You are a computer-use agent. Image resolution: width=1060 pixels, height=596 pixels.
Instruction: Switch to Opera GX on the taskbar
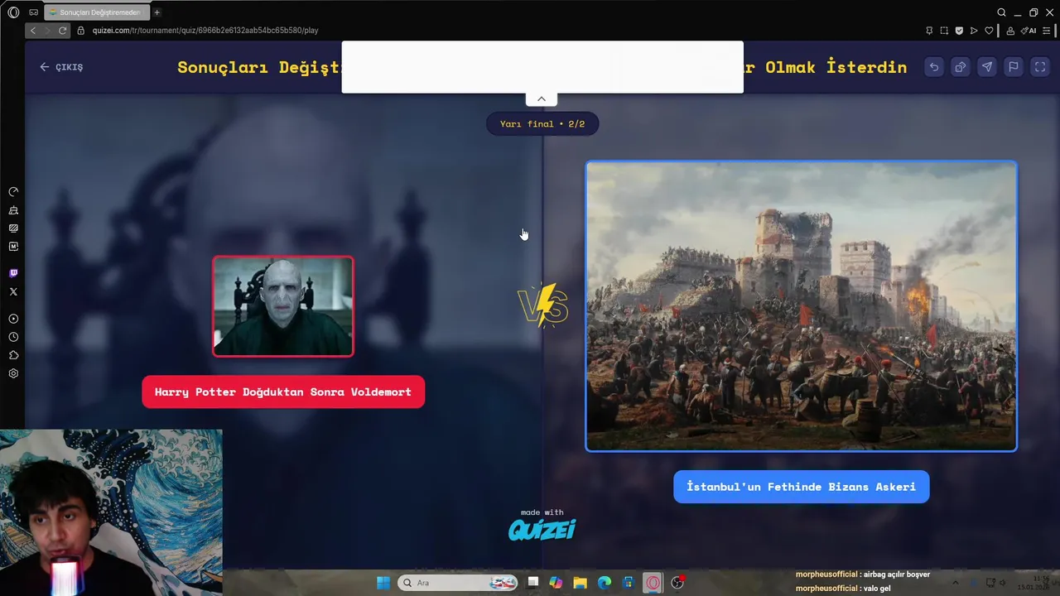coord(653,583)
